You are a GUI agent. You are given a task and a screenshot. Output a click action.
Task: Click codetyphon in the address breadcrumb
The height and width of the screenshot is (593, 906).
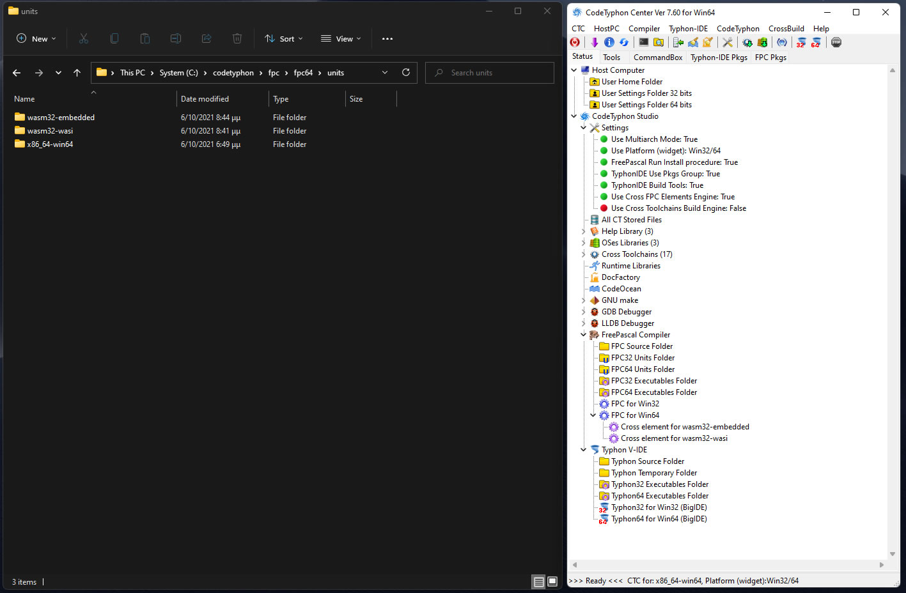tap(233, 73)
